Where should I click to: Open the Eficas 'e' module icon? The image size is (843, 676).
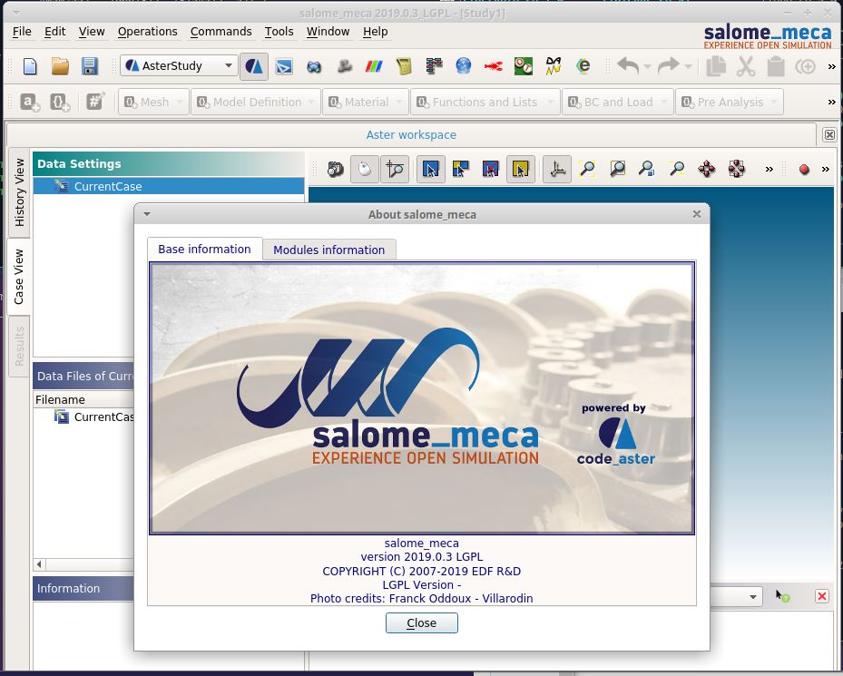tap(583, 66)
